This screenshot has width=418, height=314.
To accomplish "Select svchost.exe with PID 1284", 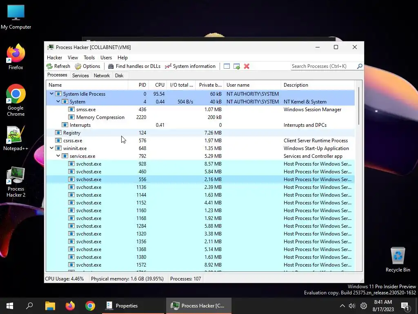I will [200, 226].
